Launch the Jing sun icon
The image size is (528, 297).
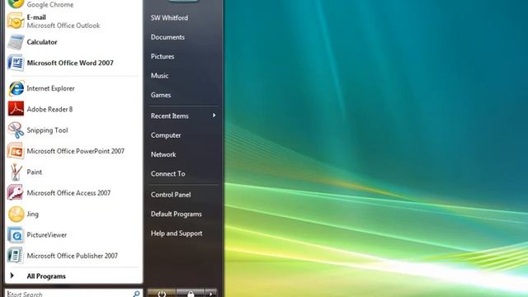[x=16, y=214]
